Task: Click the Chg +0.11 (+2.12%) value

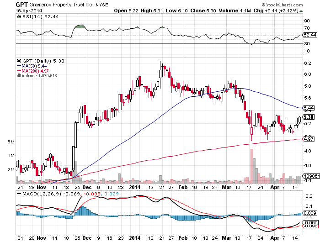Action: (276, 11)
